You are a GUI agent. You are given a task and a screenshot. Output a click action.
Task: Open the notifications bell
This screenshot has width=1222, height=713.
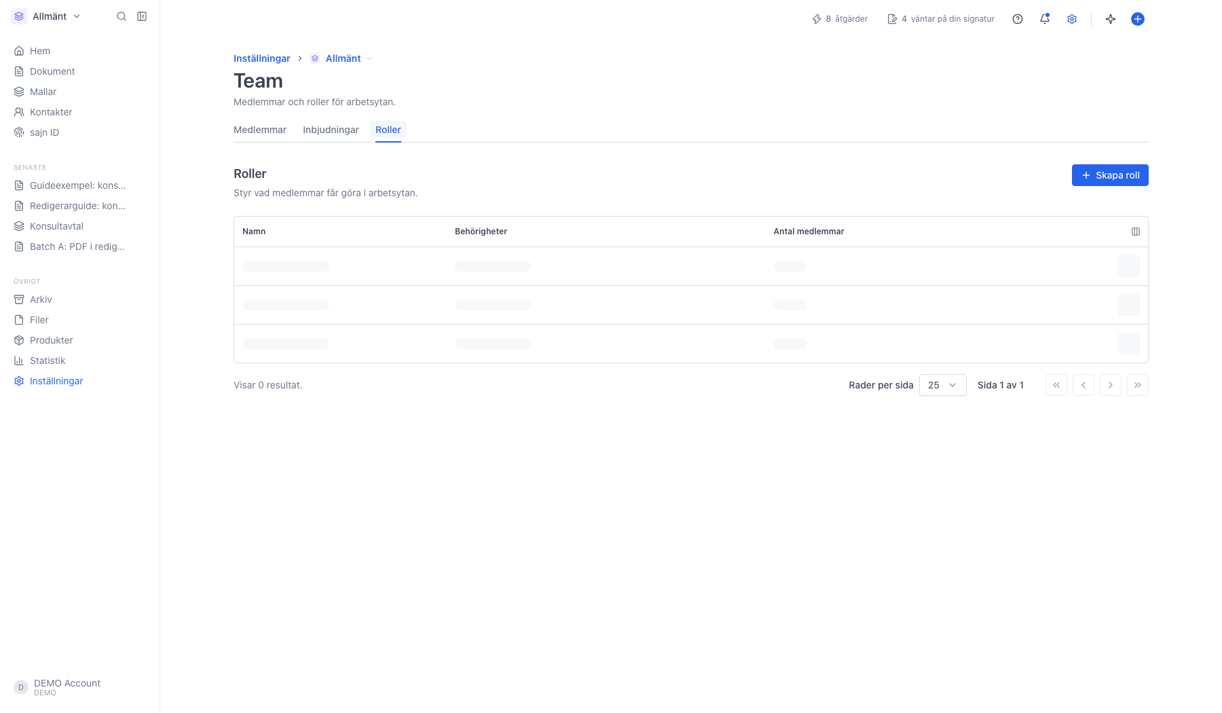[x=1045, y=19]
